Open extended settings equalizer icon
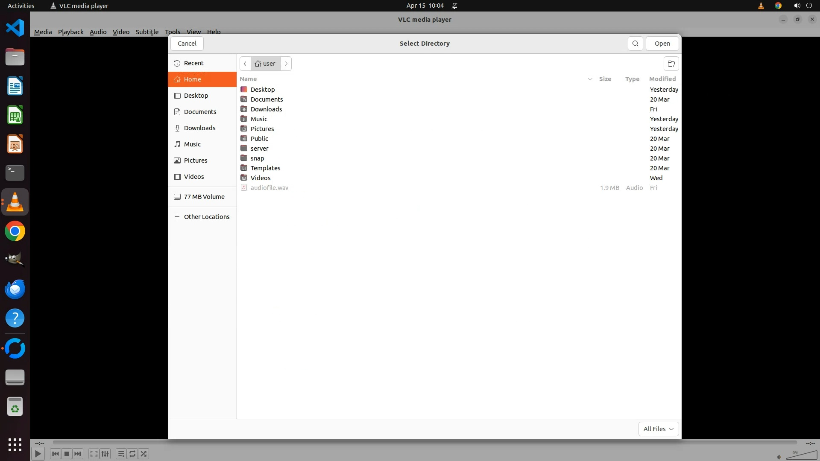Screen dimensions: 820x461 [x=105, y=454]
